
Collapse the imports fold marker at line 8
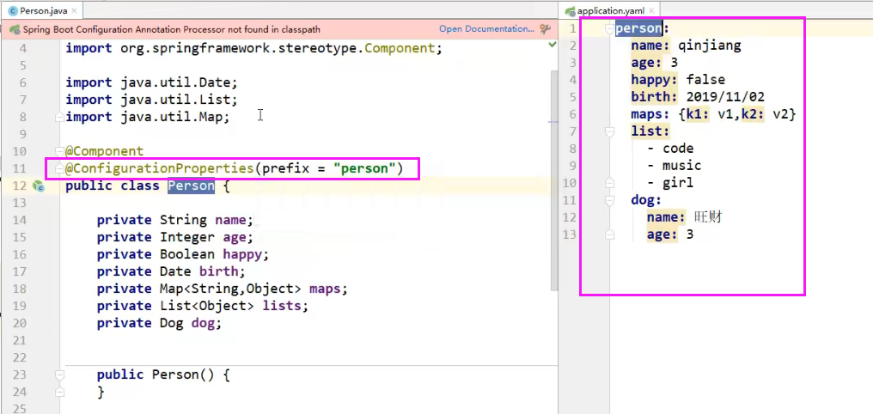(59, 118)
